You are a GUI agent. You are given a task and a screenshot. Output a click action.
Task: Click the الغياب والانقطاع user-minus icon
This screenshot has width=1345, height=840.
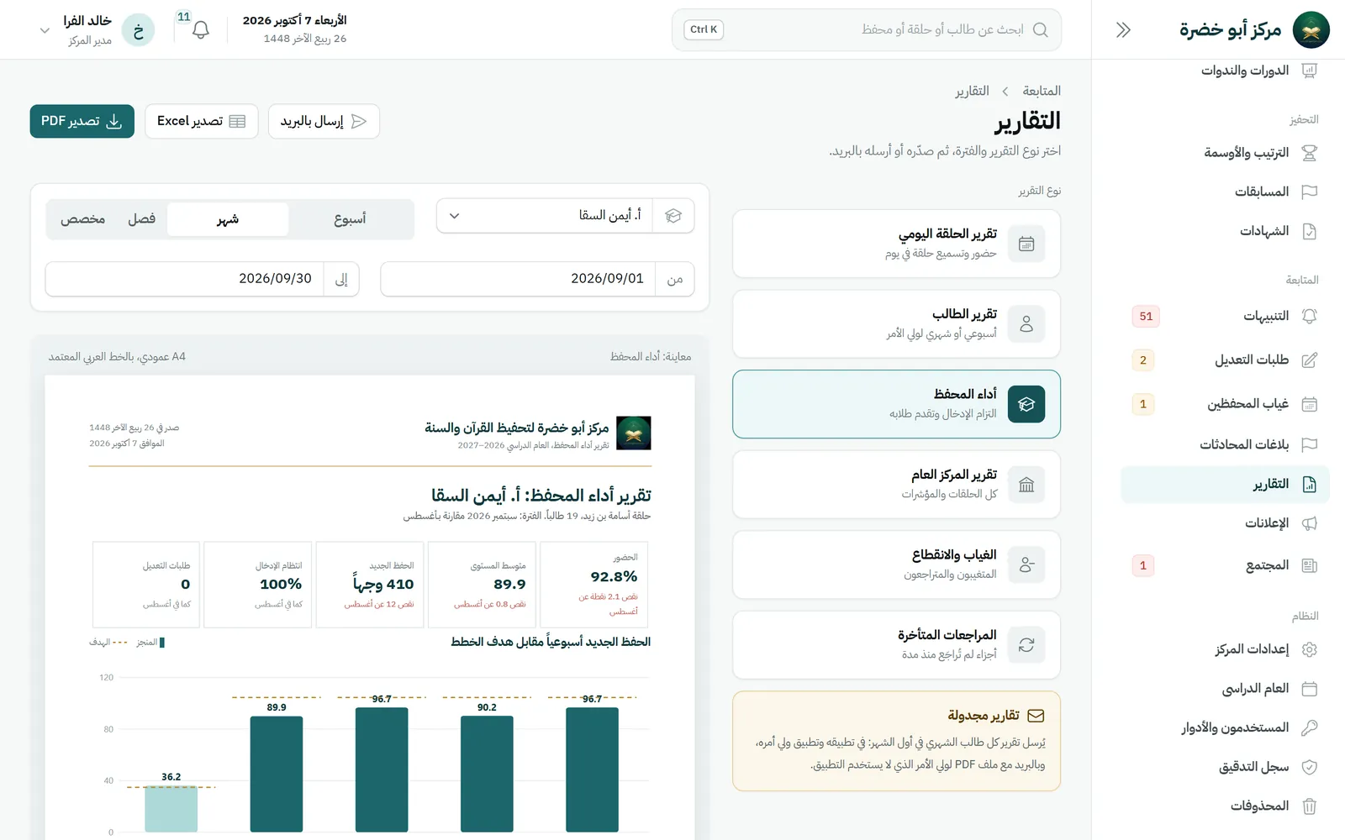tap(1026, 564)
